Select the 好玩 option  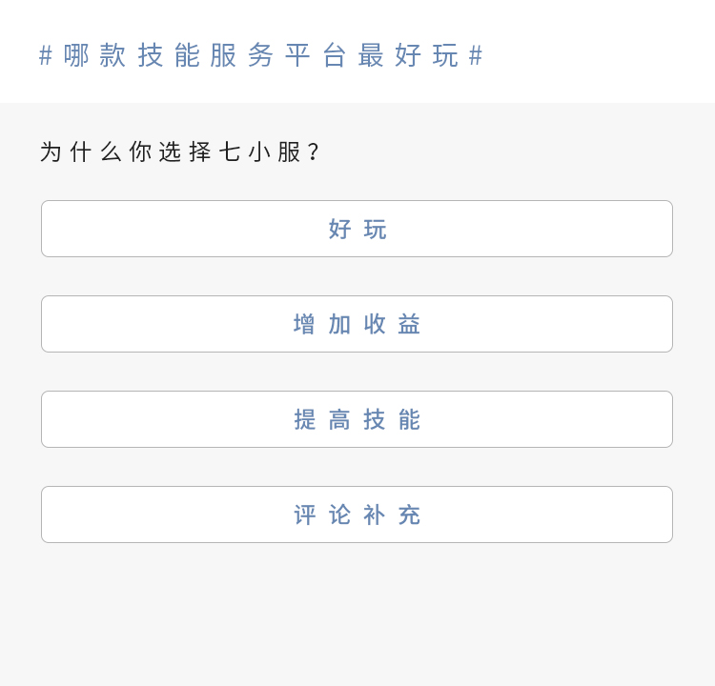(x=357, y=229)
